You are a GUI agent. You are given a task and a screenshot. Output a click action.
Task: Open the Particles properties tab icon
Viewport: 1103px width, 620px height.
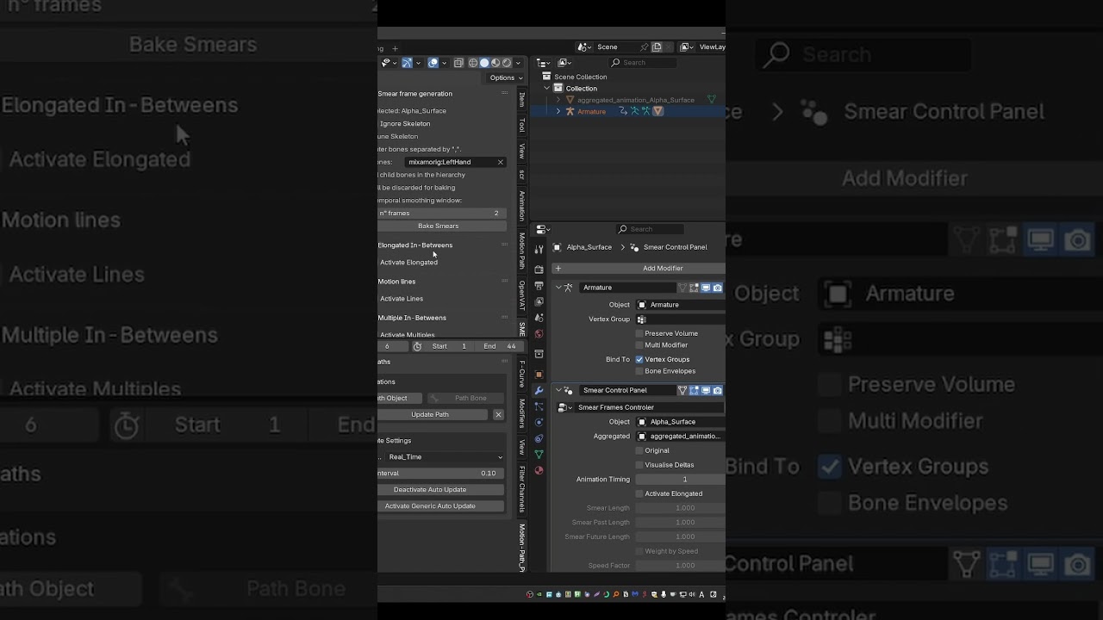point(539,406)
